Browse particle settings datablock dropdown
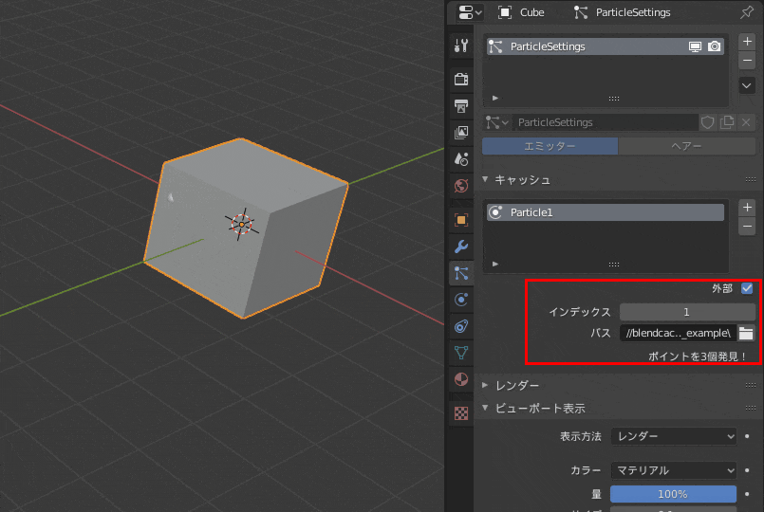Screen dimensions: 764x512 [496, 122]
